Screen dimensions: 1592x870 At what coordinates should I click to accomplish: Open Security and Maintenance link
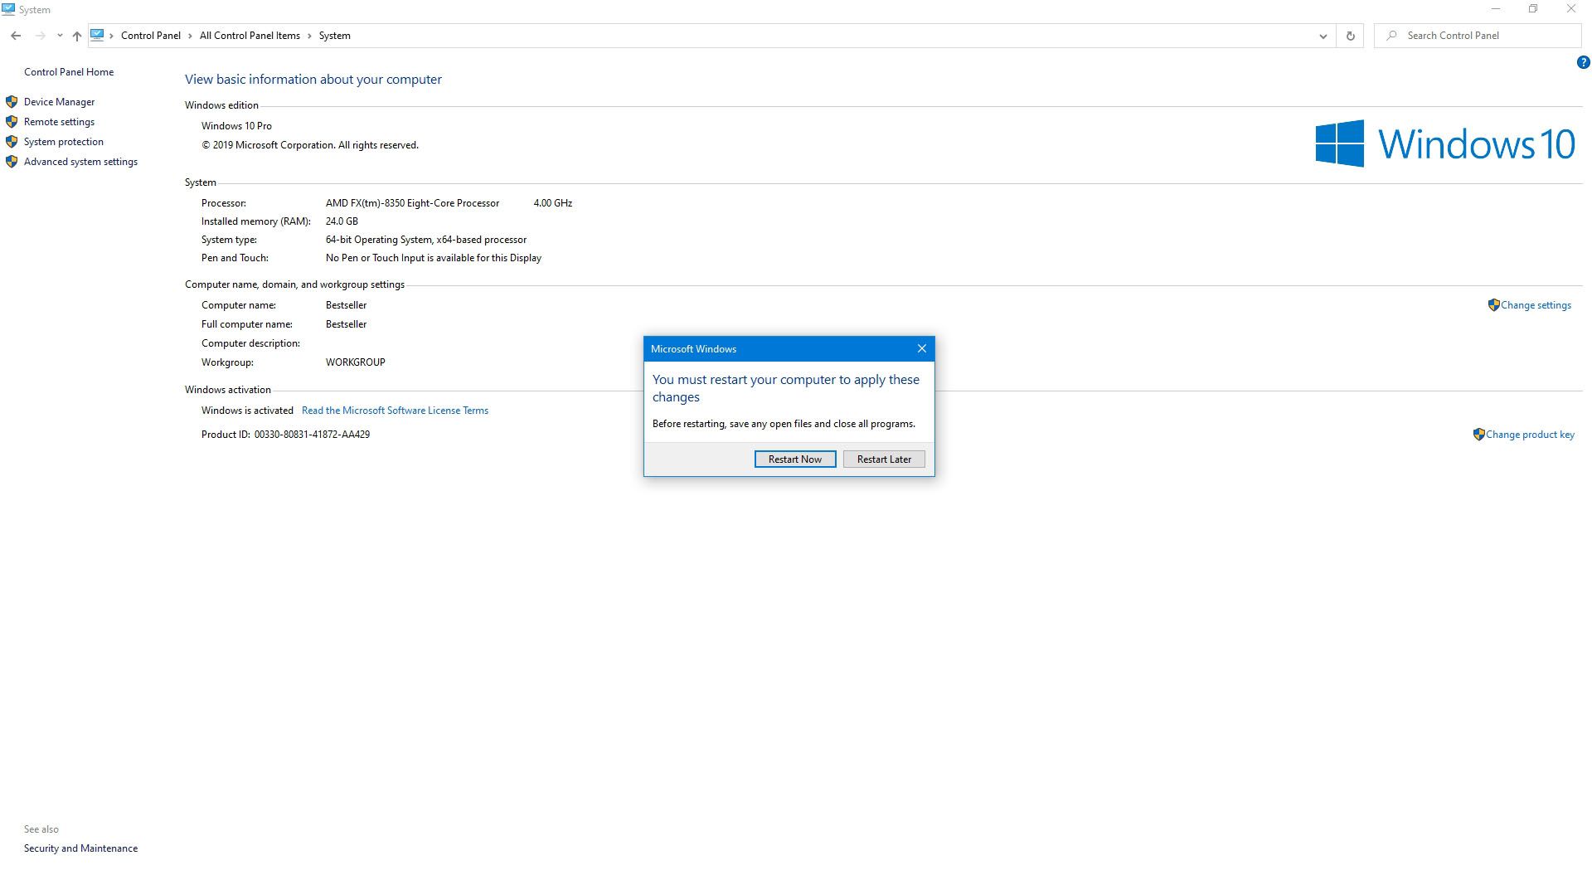pyautogui.click(x=80, y=848)
